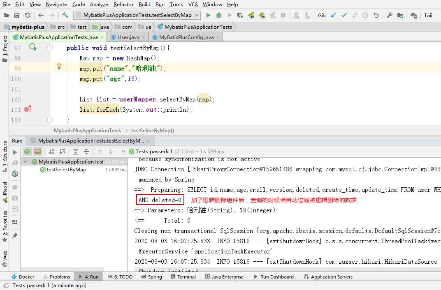This screenshot has height=290, width=441.
Task: Run with coverage icon in toolbar
Action: 240,15
